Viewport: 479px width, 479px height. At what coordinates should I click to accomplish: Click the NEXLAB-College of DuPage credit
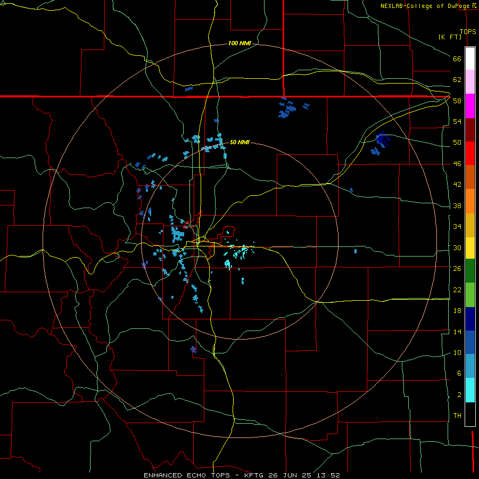point(425,6)
